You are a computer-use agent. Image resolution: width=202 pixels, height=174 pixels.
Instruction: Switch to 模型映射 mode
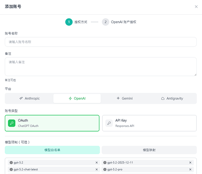click(149, 150)
